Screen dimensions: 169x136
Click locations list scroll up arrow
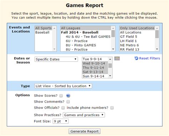tap(157, 28)
